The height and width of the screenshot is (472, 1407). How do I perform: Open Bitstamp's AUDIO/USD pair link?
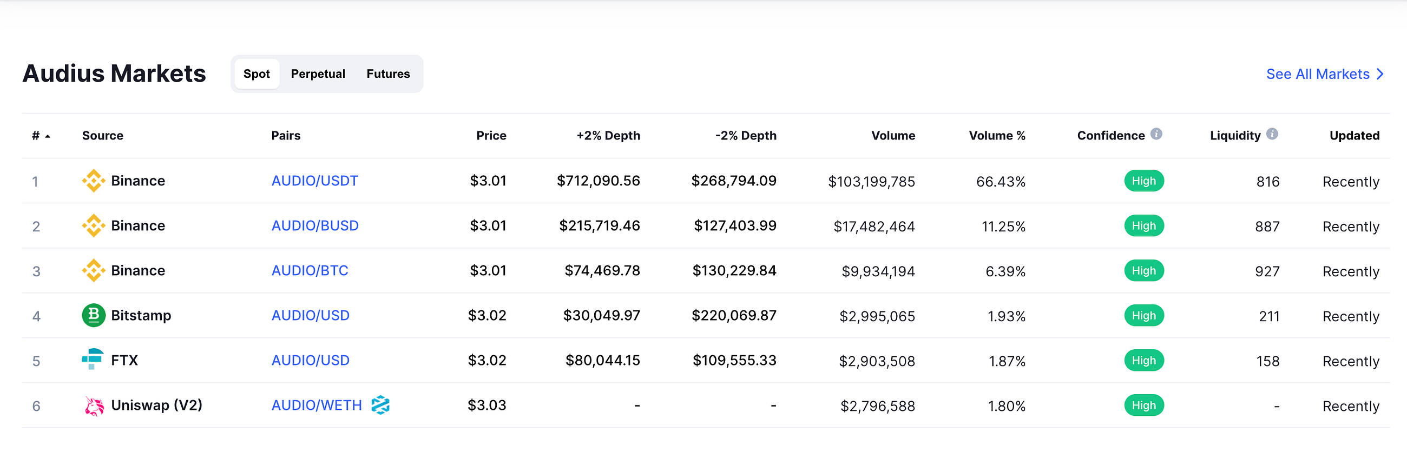pos(310,315)
